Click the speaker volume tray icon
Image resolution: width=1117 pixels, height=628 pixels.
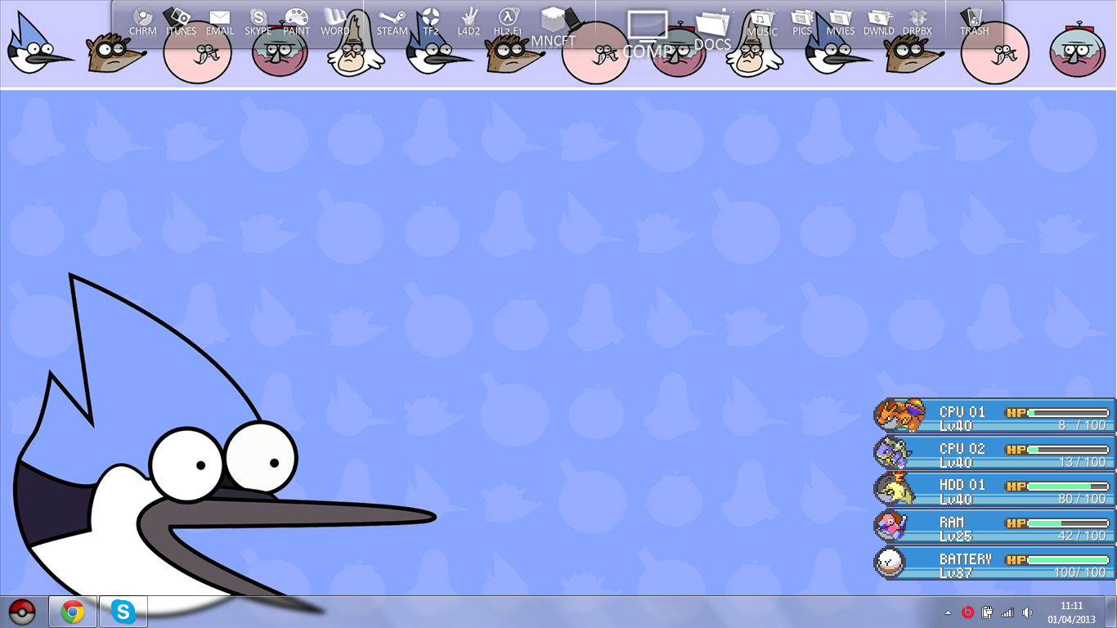(1027, 612)
